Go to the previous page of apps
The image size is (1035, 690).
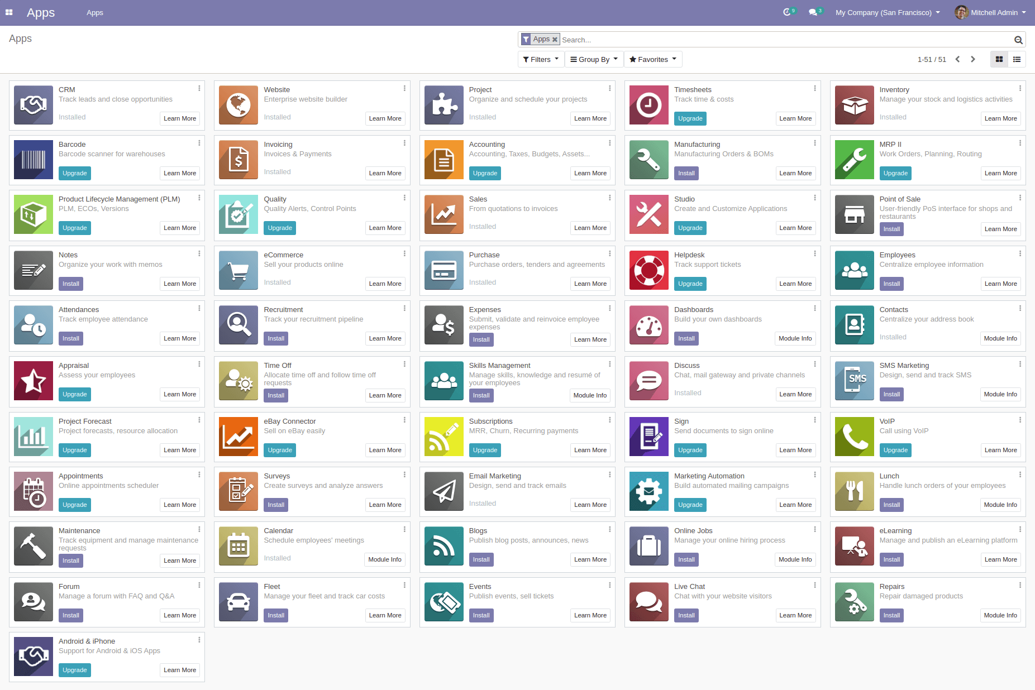(x=957, y=59)
